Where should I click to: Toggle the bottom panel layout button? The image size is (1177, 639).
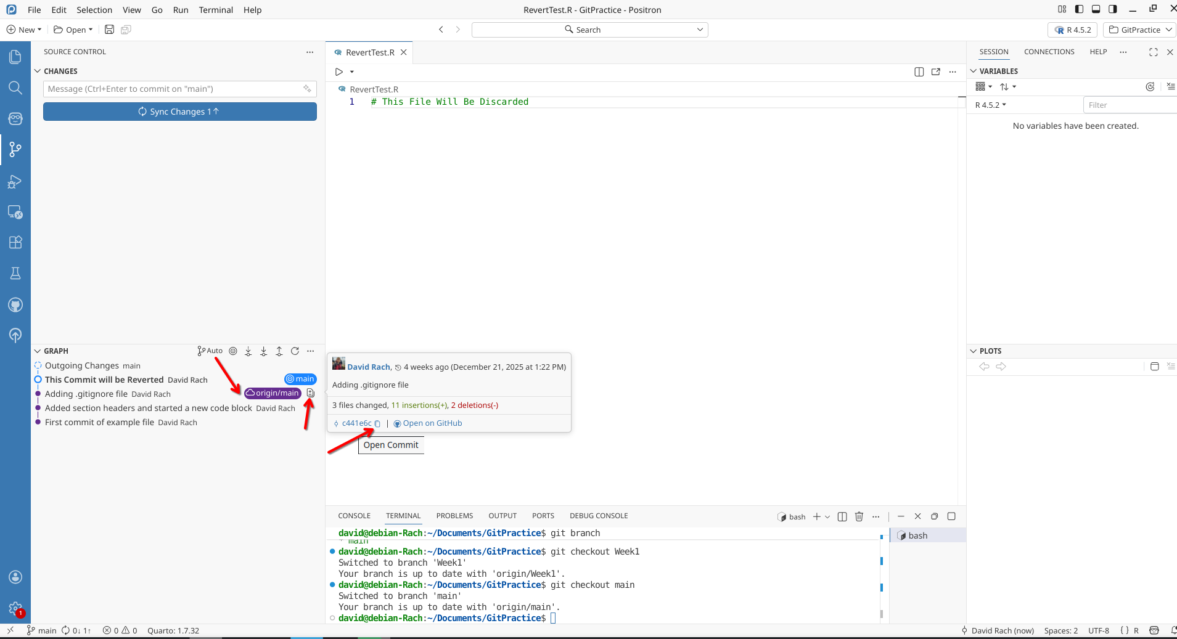pos(1096,9)
